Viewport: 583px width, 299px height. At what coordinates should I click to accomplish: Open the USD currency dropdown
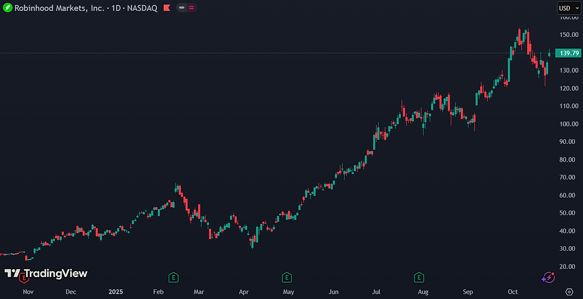point(569,8)
